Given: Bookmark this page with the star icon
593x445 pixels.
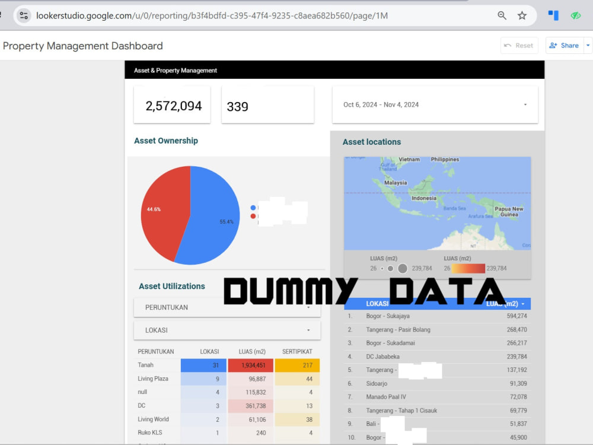Looking at the screenshot, I should pyautogui.click(x=522, y=15).
